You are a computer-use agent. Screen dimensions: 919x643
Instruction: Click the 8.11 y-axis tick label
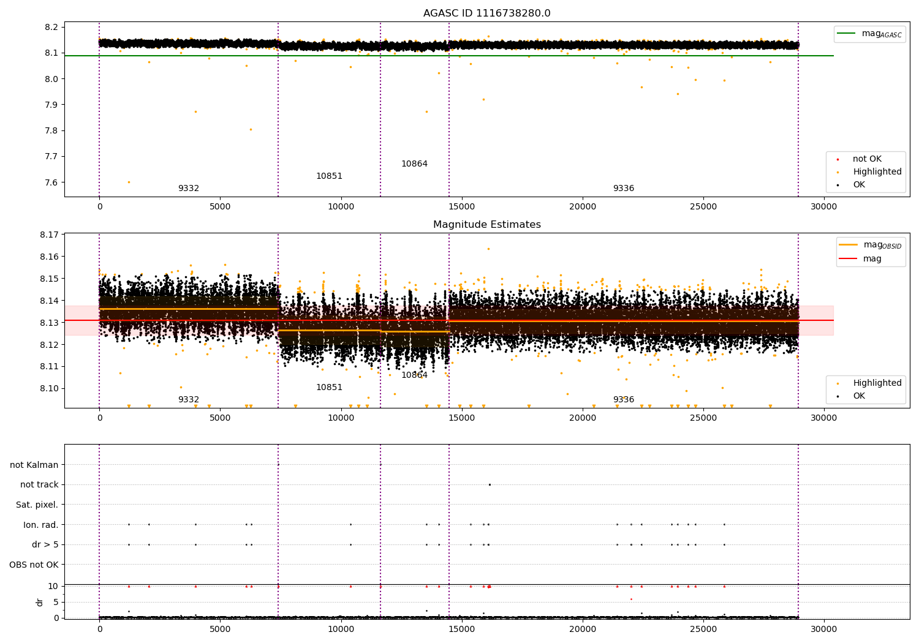click(49, 367)
